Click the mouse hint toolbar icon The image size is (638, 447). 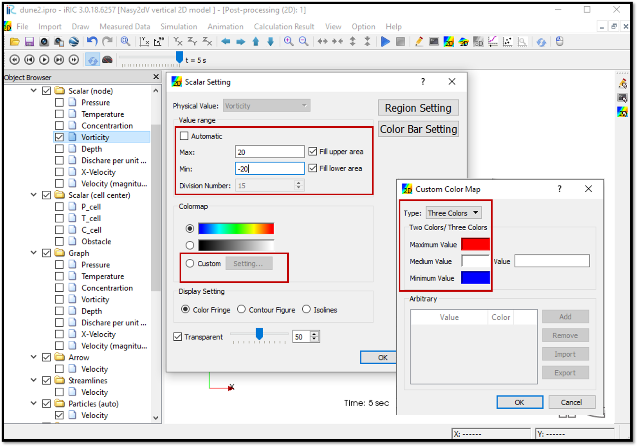559,42
